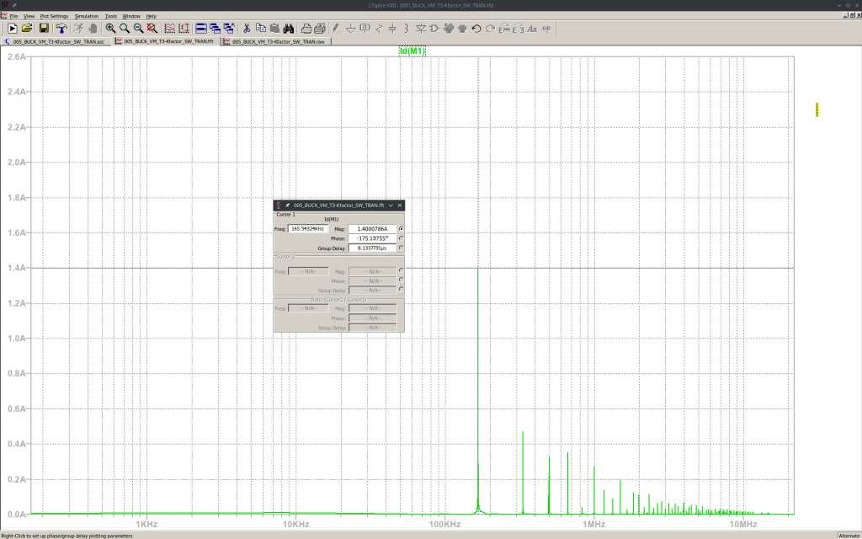The image size is (862, 539).
Task: Print with the printer icon
Action: [320, 28]
